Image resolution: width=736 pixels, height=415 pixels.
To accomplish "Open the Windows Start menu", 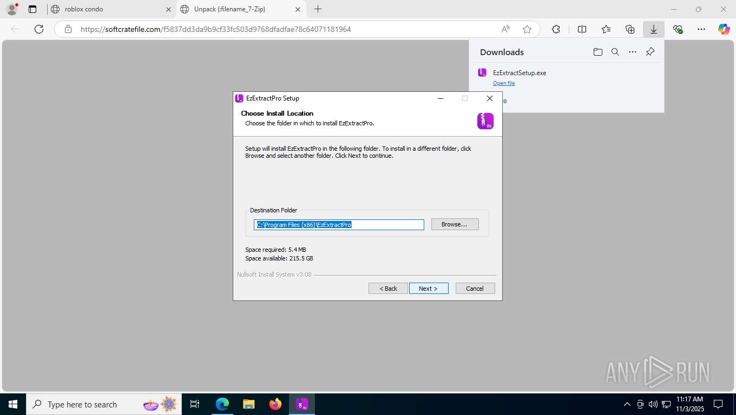I will (x=13, y=404).
